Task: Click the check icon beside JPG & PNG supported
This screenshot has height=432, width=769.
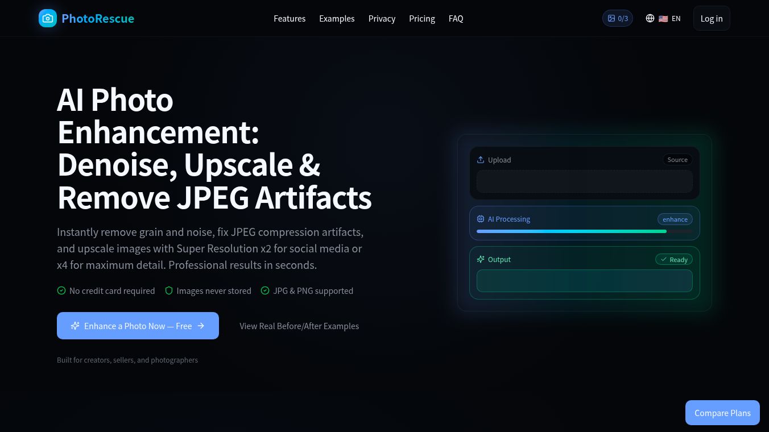Action: point(265,290)
